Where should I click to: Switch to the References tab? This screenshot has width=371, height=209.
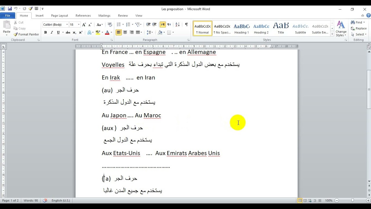tap(83, 16)
